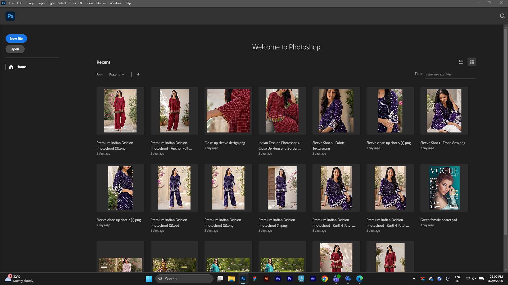Image resolution: width=508 pixels, height=285 pixels.
Task: Expand the hidden system tray icons
Action: tap(414, 279)
